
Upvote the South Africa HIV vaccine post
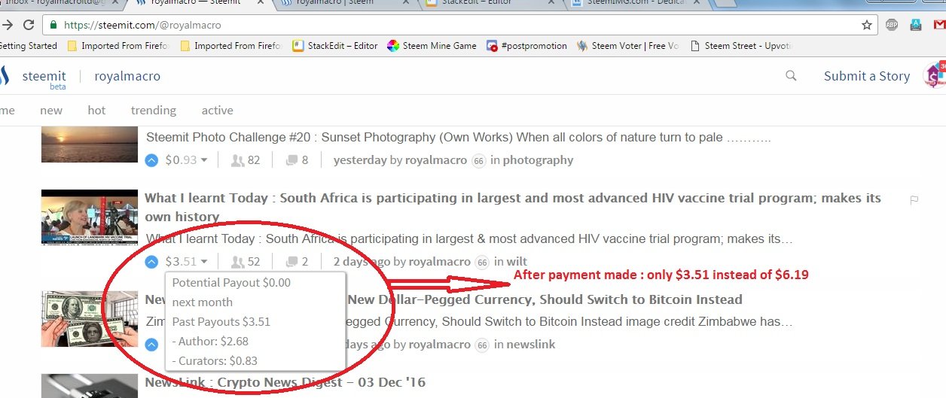tap(151, 262)
